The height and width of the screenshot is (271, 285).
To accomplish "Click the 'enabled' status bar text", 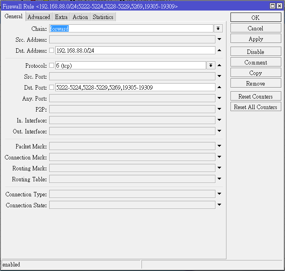I will [11, 265].
